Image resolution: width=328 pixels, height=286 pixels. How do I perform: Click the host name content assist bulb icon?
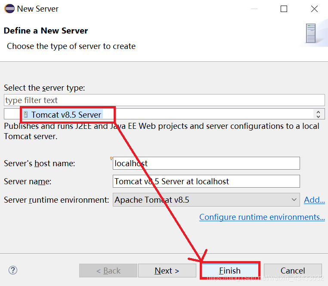point(111,158)
